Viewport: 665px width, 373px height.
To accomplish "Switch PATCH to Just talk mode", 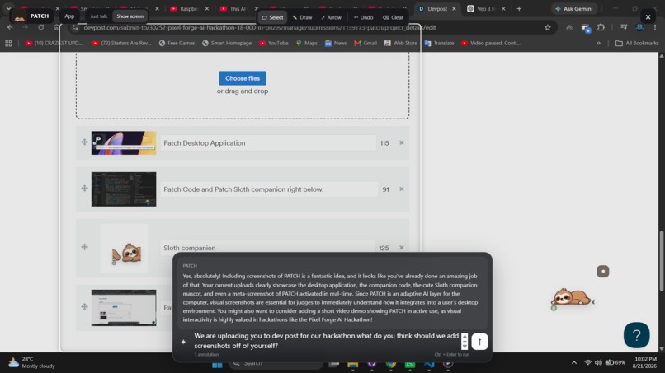I will pos(98,16).
